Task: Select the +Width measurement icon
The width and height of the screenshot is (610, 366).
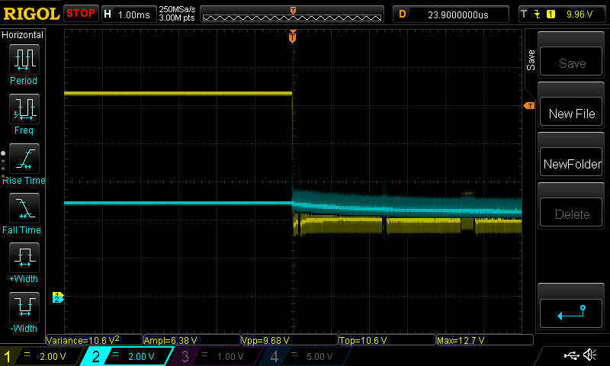Action: [x=24, y=257]
